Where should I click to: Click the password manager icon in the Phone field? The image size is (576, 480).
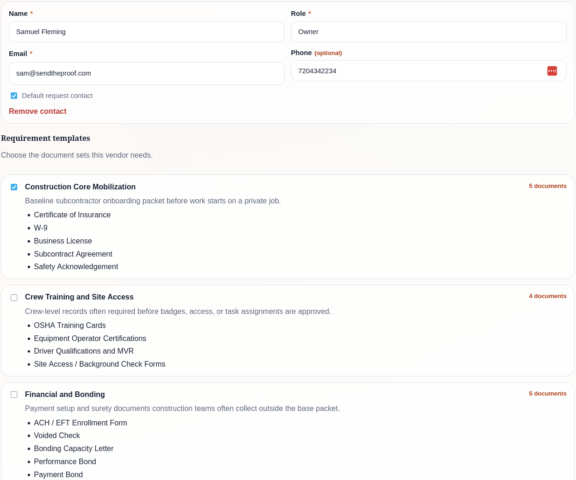(x=552, y=70)
